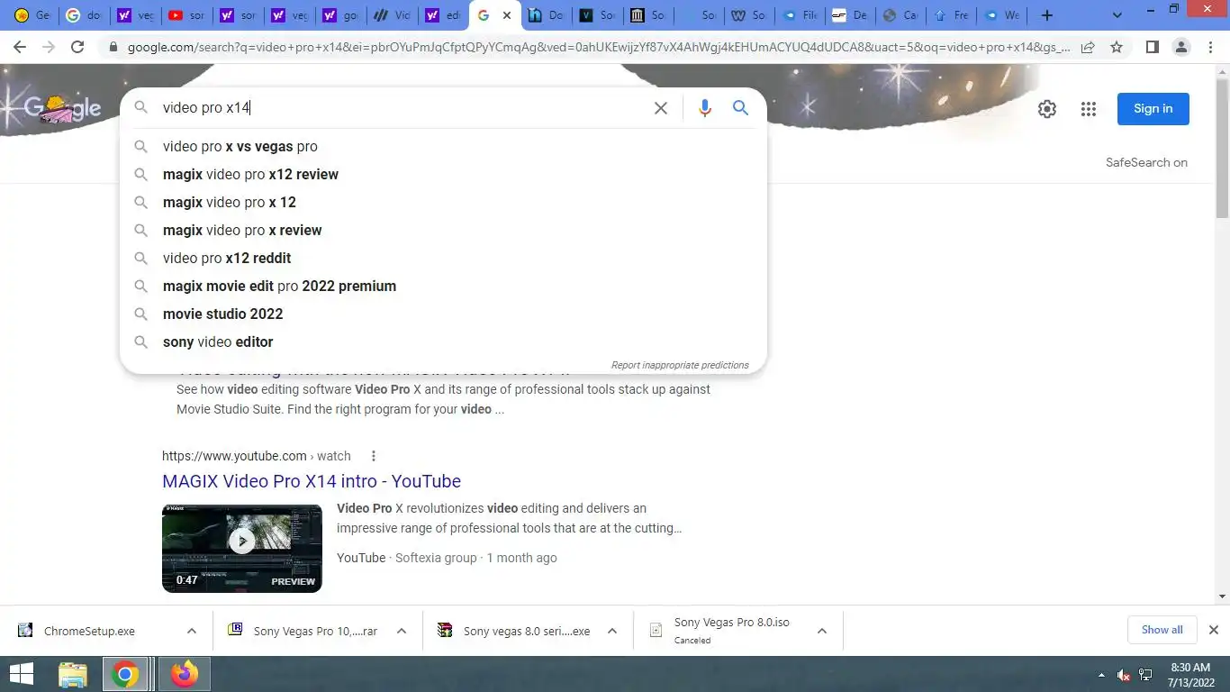View site info lock icon
1230x692 pixels.
(113, 47)
